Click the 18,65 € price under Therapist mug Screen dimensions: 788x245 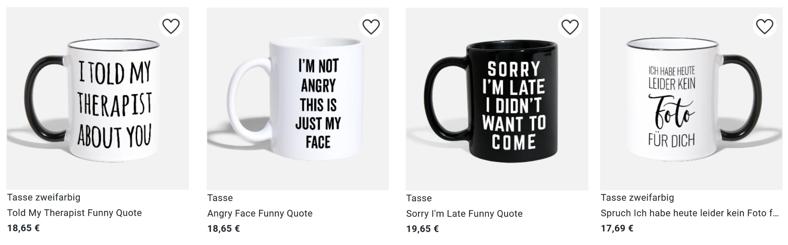[x=23, y=228]
